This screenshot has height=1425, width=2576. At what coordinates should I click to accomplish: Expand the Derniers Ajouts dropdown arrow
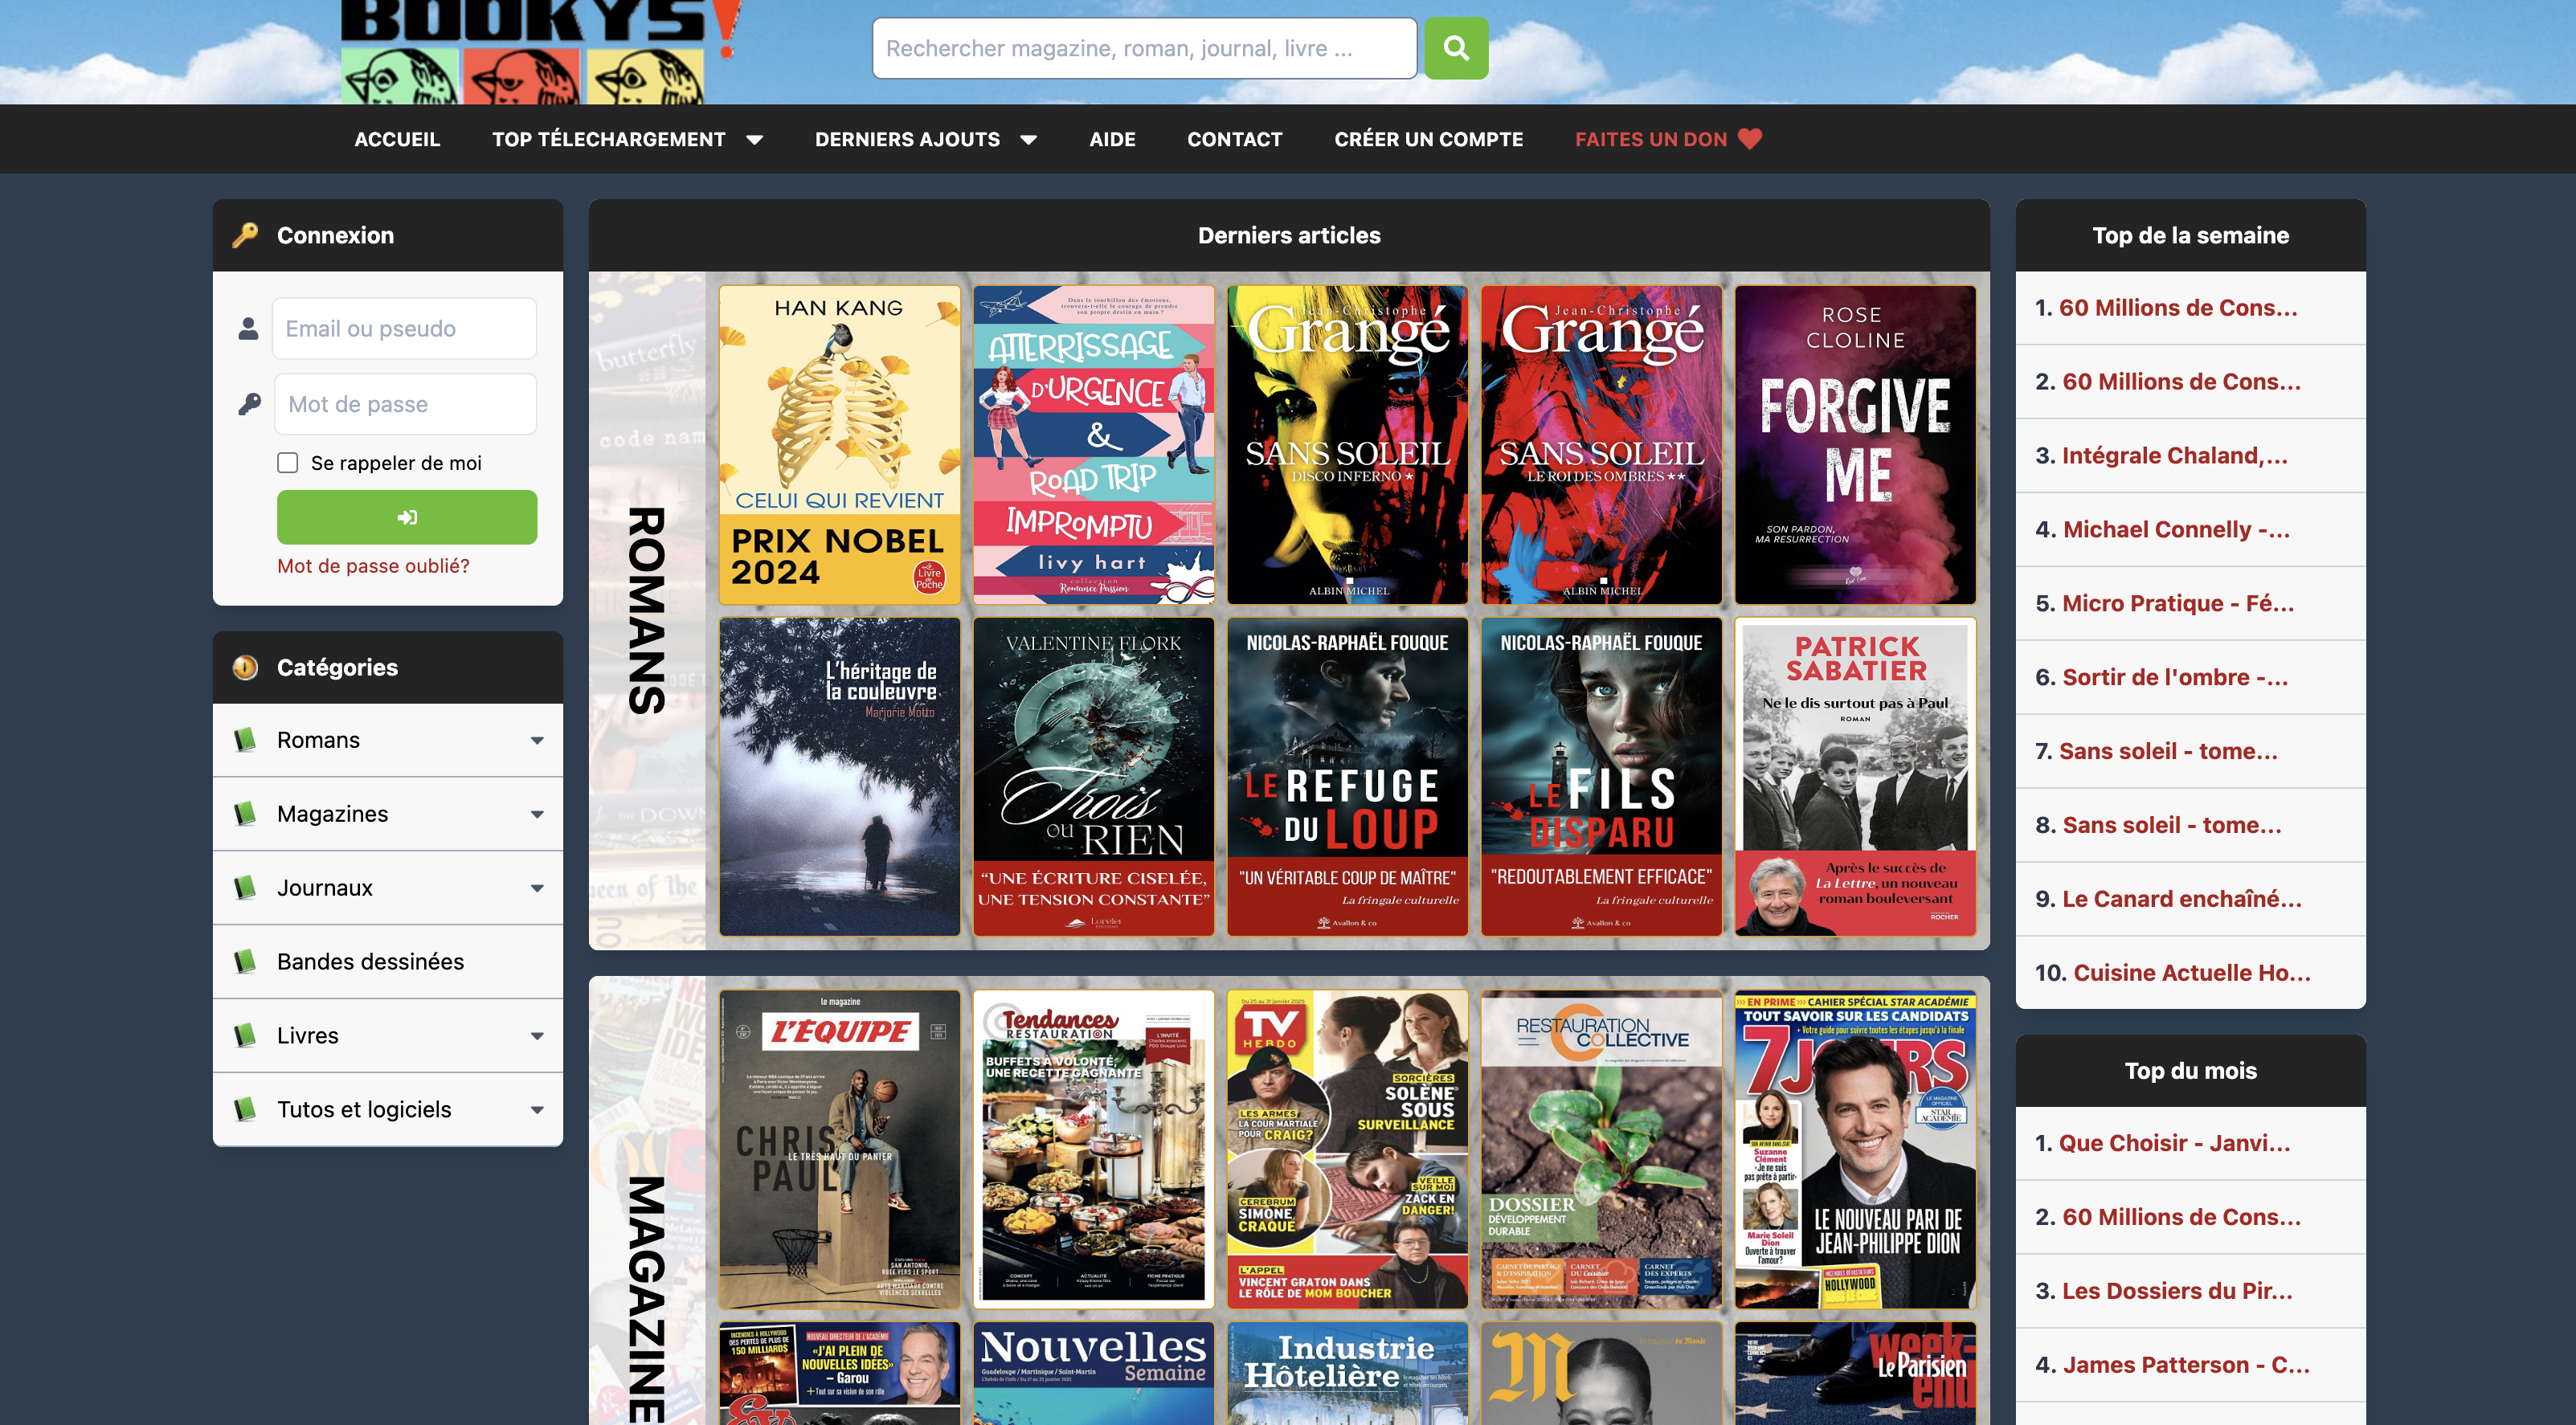pos(1028,140)
